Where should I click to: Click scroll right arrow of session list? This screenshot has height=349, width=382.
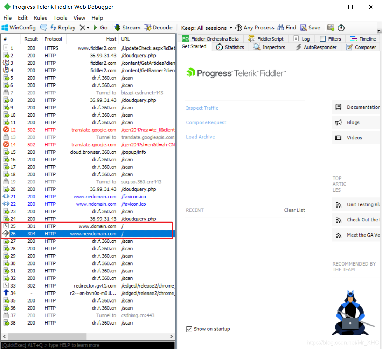click(171, 337)
